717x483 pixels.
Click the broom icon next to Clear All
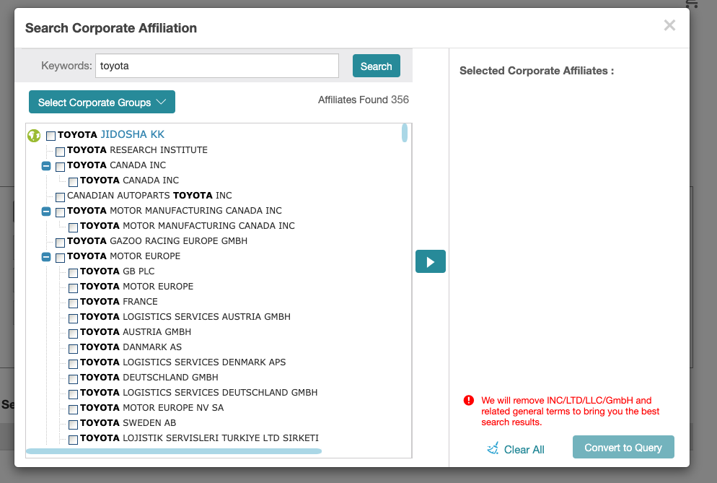click(493, 448)
